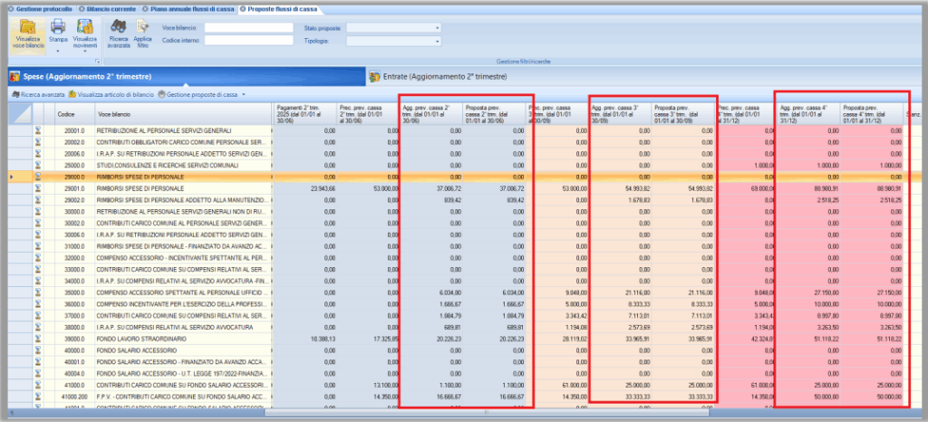Screen dimensions: 928x422
Task: Expand the Stato proposte dropdown
Action: coord(437,28)
